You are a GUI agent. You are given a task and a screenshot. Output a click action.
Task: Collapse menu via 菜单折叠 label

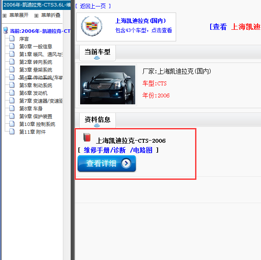point(51,16)
